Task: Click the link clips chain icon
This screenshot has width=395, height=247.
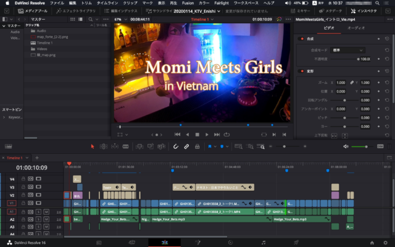Action: click(186, 146)
